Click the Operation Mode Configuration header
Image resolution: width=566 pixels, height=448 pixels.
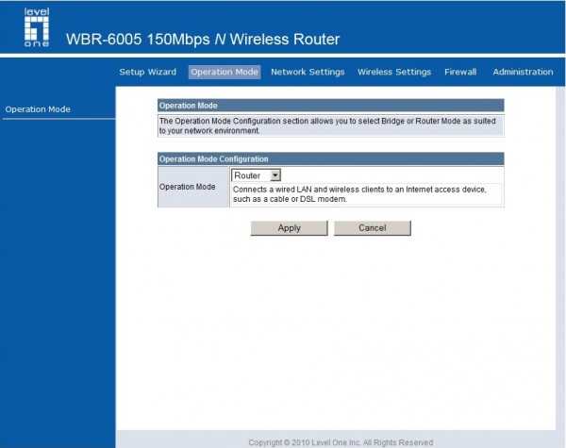[331, 159]
